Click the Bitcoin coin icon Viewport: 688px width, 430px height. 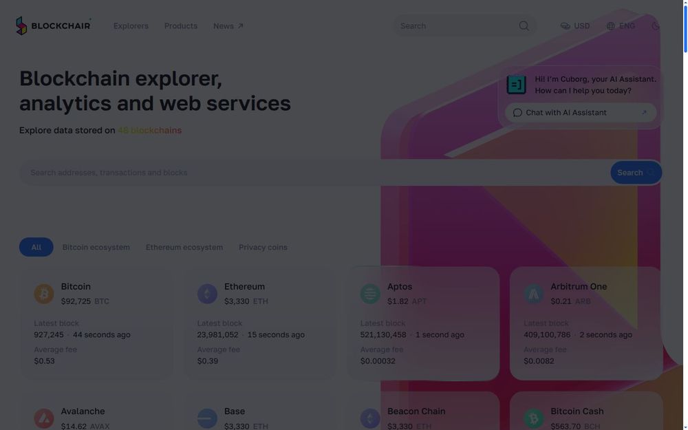[44, 294]
